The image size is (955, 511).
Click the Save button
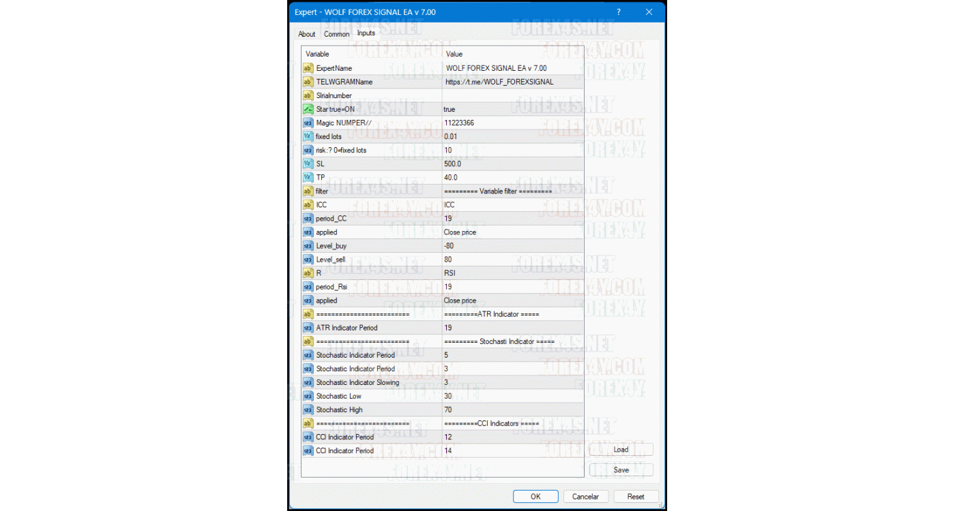click(621, 470)
